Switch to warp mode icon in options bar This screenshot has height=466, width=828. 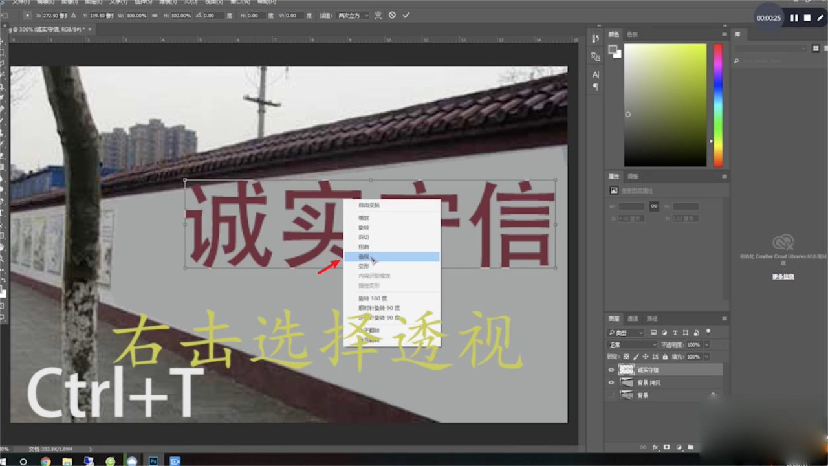click(x=378, y=15)
